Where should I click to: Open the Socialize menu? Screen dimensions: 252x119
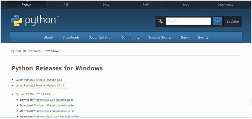pyautogui.click(x=233, y=22)
